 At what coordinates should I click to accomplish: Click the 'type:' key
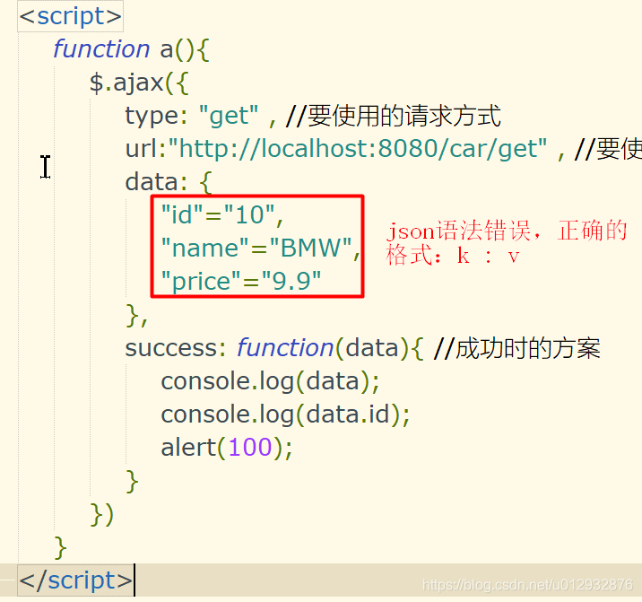(156, 117)
